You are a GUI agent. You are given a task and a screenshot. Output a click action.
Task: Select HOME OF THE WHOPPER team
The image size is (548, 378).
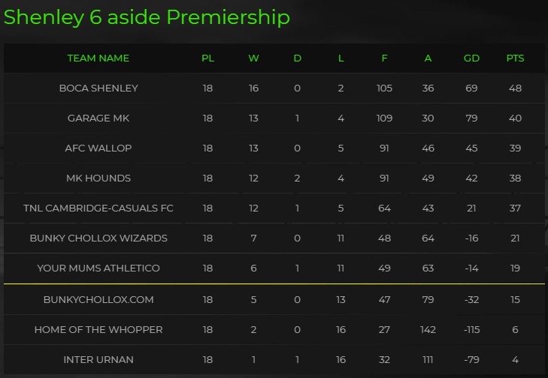pos(98,329)
